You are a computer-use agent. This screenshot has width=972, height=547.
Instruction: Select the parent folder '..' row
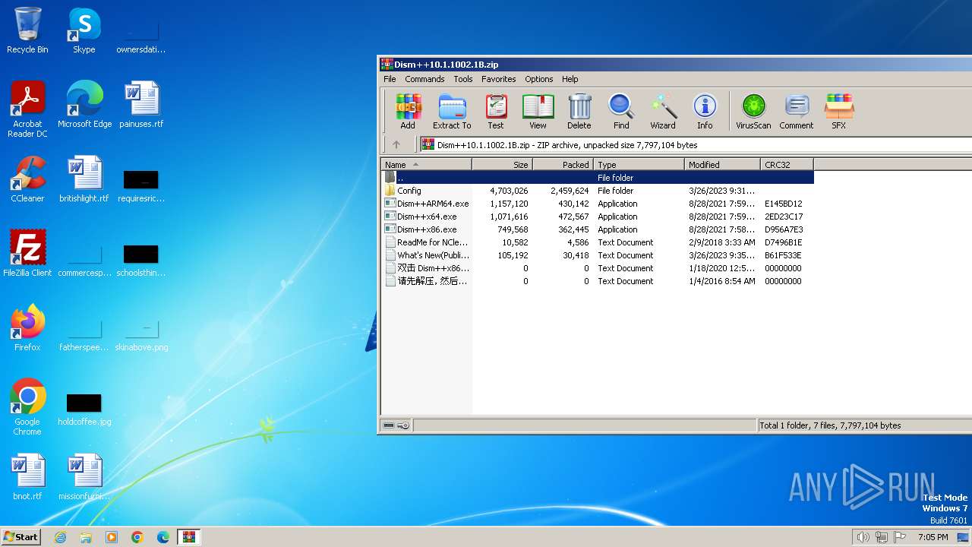coord(598,177)
